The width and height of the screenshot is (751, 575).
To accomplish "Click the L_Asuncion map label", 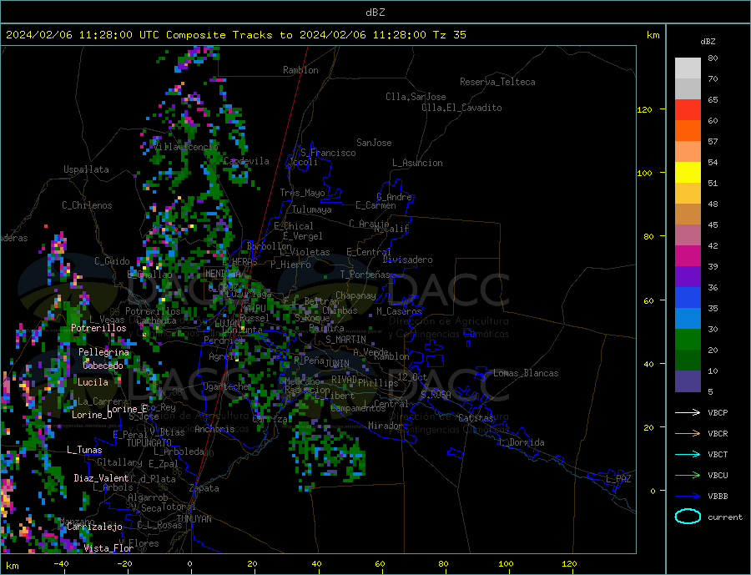I will (x=417, y=163).
